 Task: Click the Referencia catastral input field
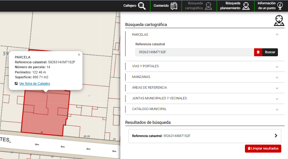point(194,52)
